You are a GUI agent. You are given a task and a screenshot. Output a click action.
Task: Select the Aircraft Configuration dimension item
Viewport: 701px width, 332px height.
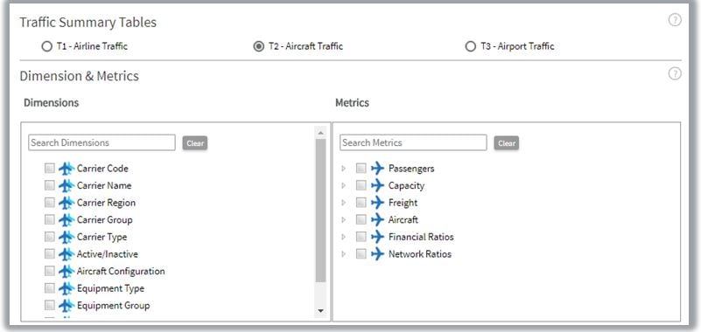coord(121,272)
